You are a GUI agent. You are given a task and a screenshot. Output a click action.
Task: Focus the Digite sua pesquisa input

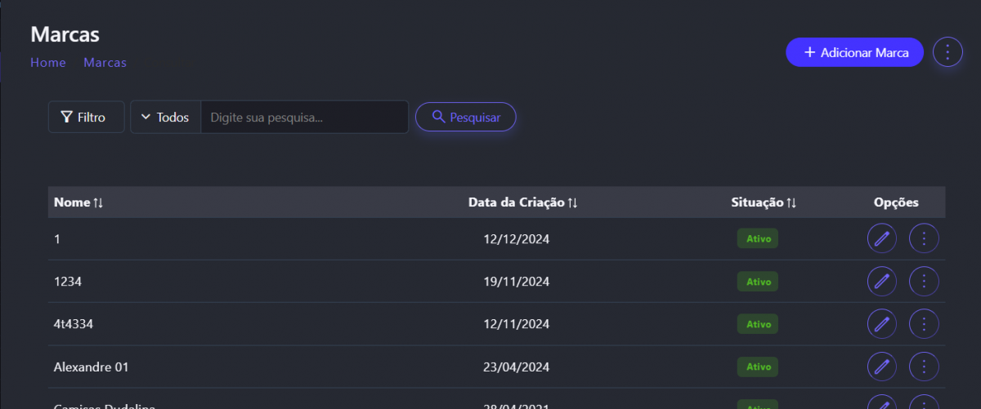[304, 118]
